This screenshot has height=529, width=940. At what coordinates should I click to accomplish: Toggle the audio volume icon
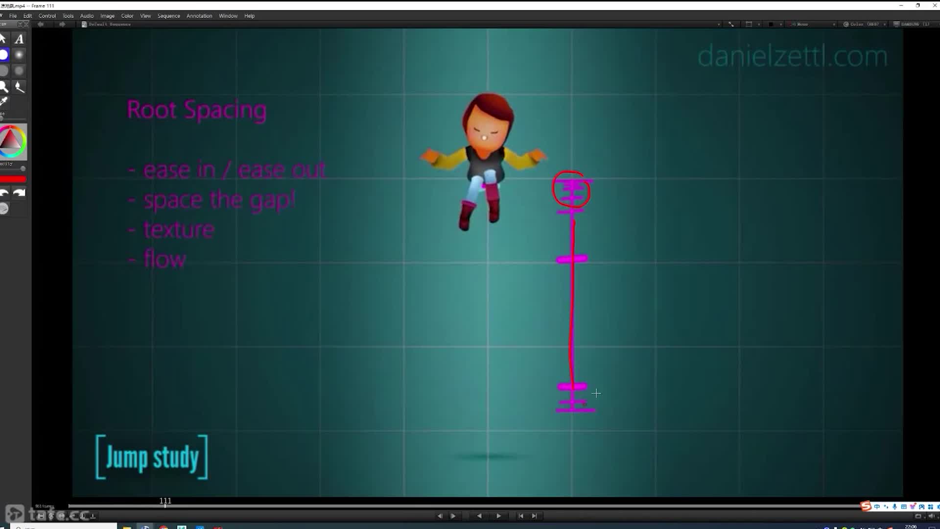[x=931, y=516]
